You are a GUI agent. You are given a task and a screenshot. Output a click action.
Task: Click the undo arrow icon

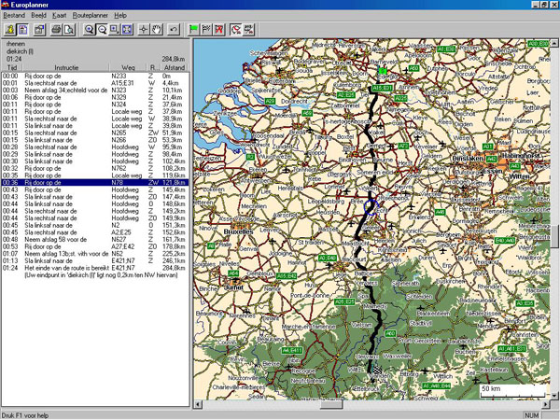175,30
